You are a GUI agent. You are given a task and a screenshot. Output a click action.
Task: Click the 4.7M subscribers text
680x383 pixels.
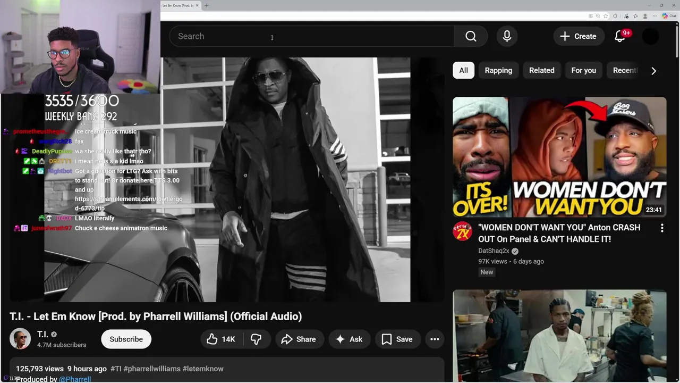62,345
